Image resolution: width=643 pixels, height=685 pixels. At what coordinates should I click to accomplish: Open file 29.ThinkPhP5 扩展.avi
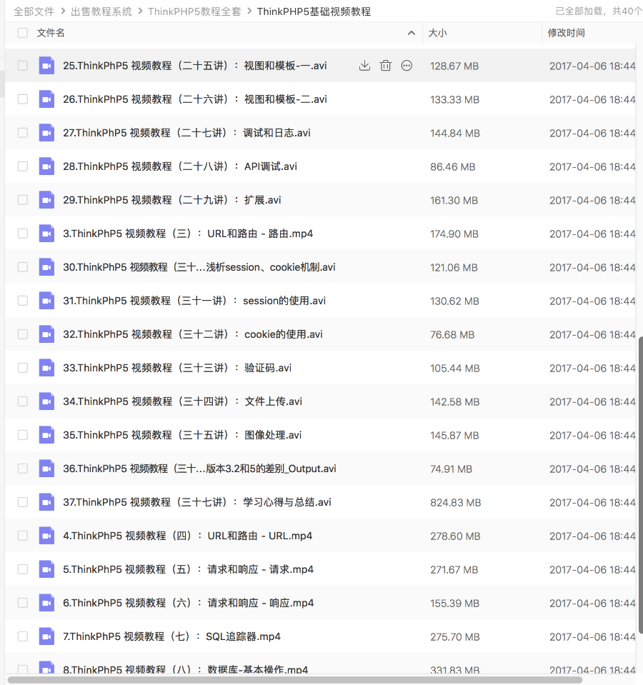(171, 200)
